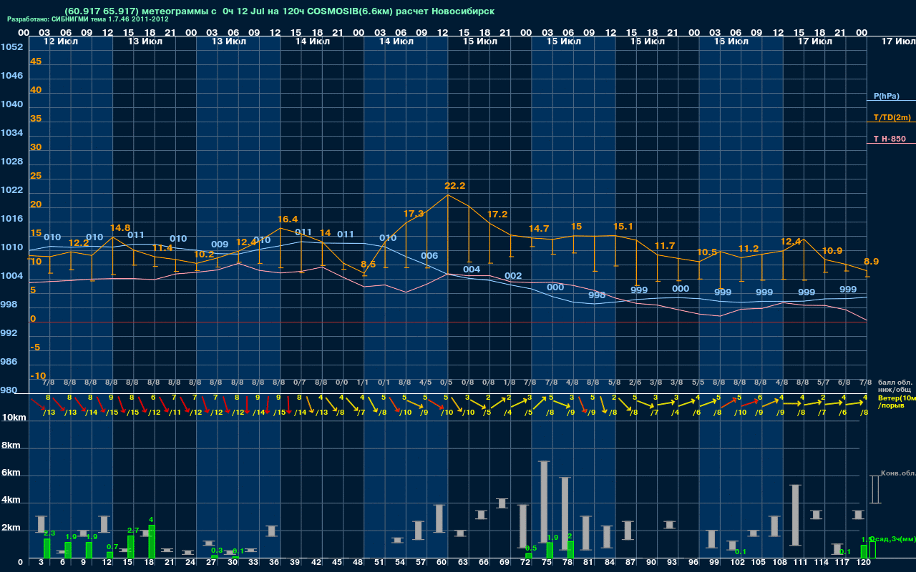916x572 pixels.
Task: Click the 0.5 precipitation value at hour 72
Action: (x=532, y=548)
